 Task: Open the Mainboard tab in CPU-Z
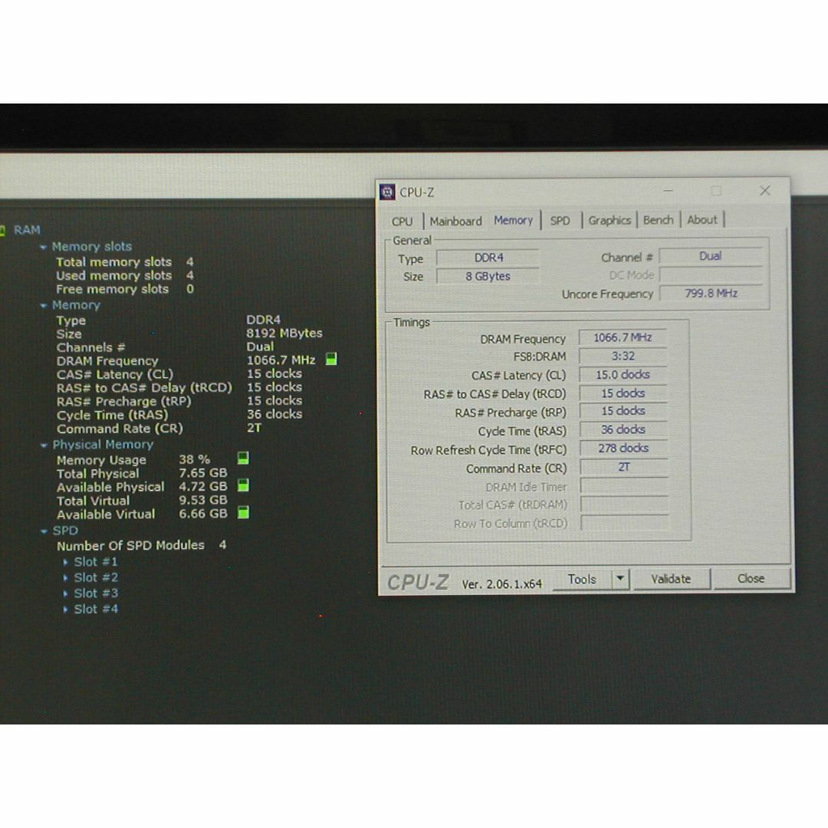click(x=455, y=222)
